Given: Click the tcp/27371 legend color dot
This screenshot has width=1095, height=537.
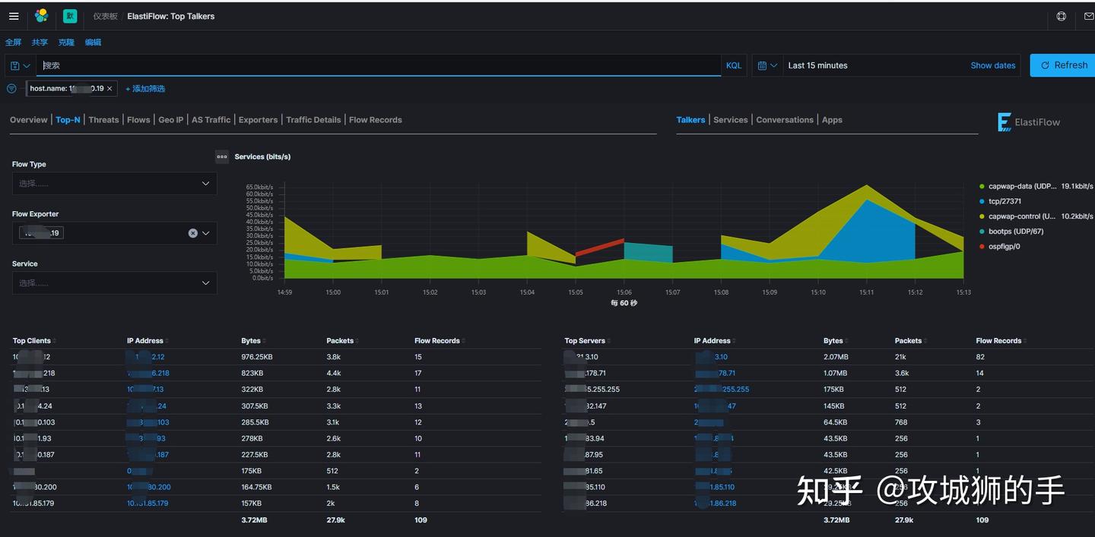Looking at the screenshot, I should 982,201.
